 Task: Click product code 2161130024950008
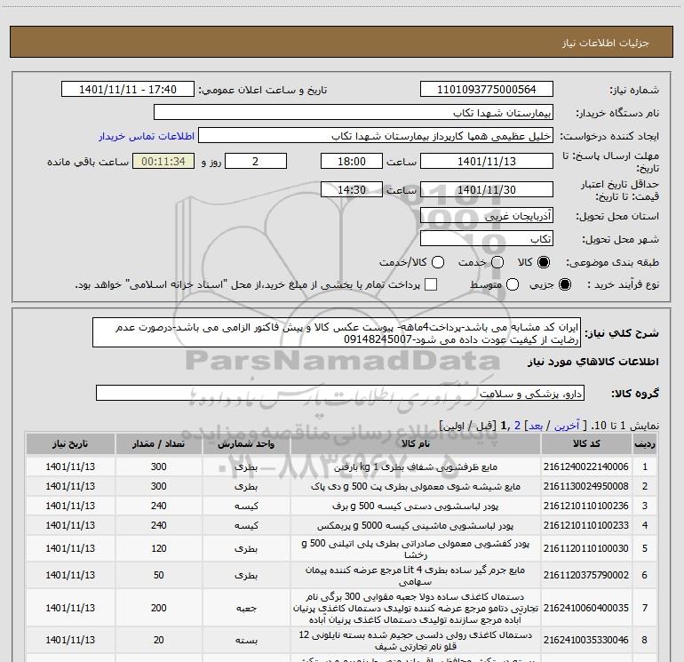tap(586, 486)
